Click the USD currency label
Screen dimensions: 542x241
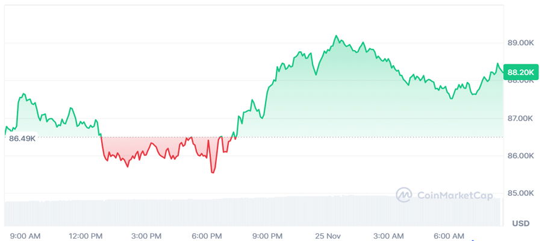point(520,224)
